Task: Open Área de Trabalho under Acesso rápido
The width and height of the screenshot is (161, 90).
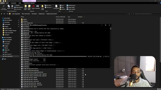Action: [x=8, y=20]
